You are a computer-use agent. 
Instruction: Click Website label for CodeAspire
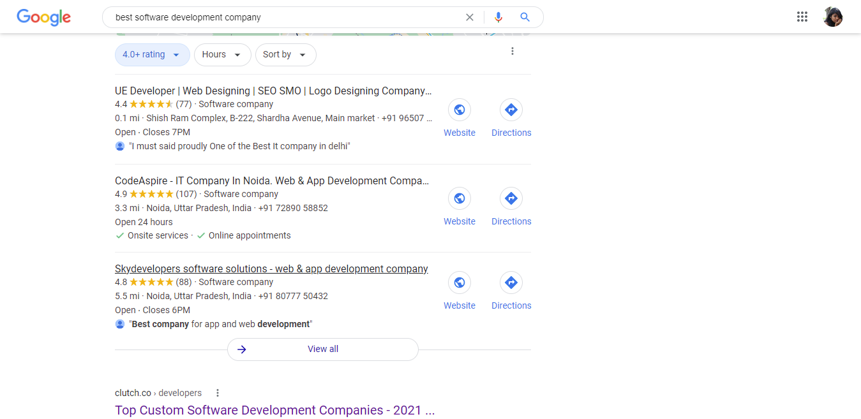[460, 221]
